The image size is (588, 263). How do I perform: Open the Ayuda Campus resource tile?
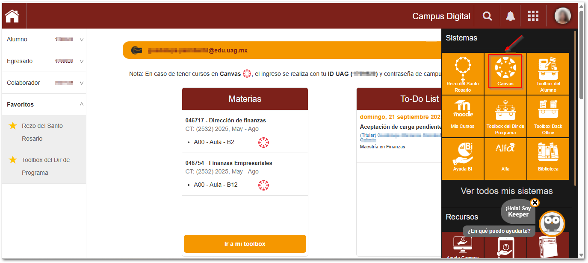pos(463,246)
